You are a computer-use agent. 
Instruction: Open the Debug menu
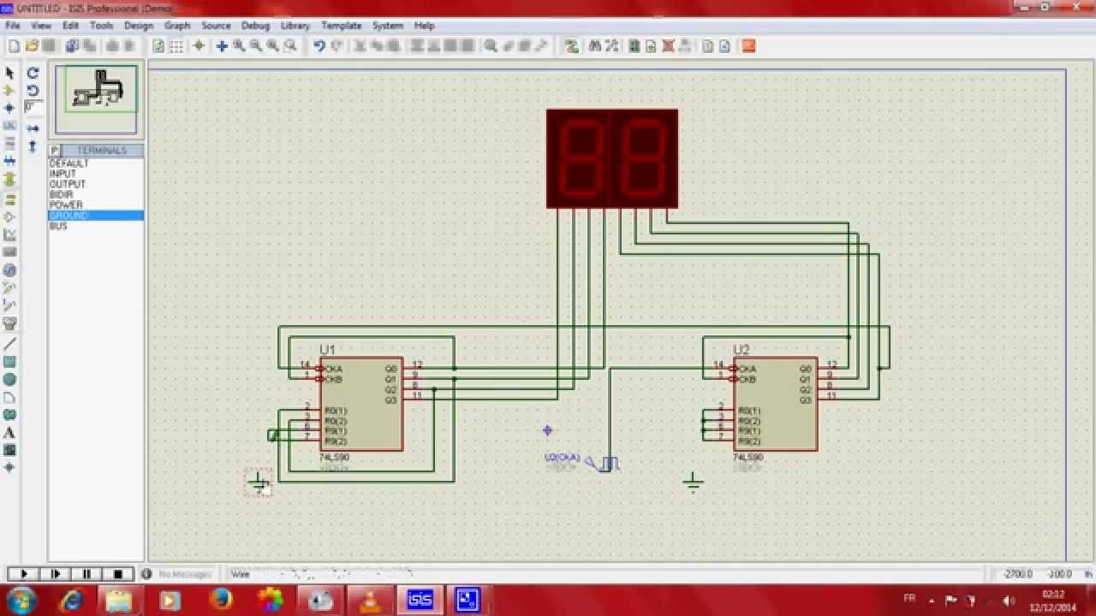click(x=255, y=26)
